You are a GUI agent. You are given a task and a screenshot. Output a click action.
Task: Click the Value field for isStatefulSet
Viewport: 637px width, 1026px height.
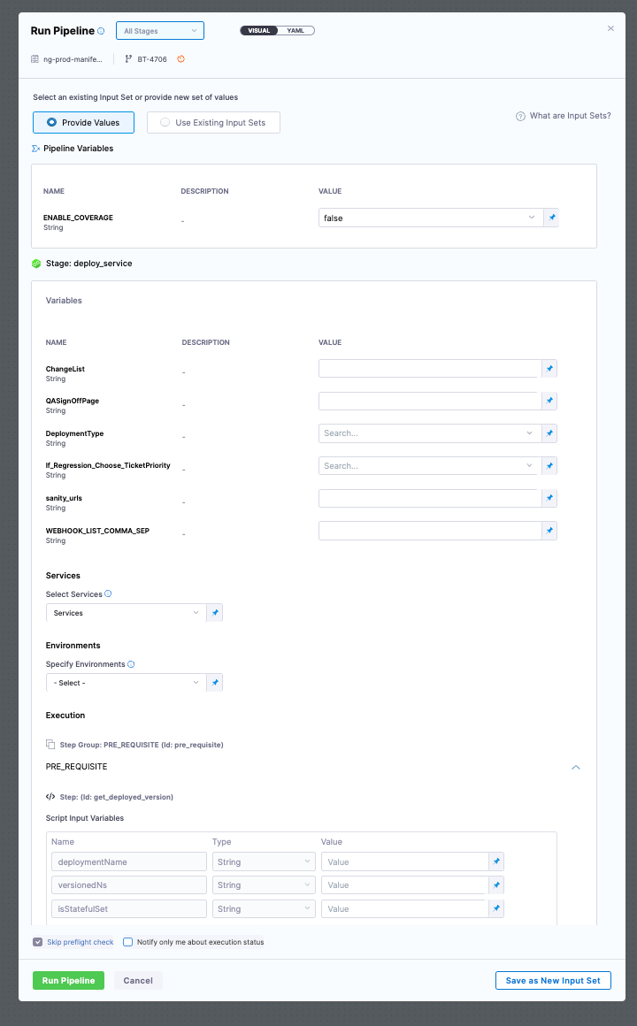404,909
